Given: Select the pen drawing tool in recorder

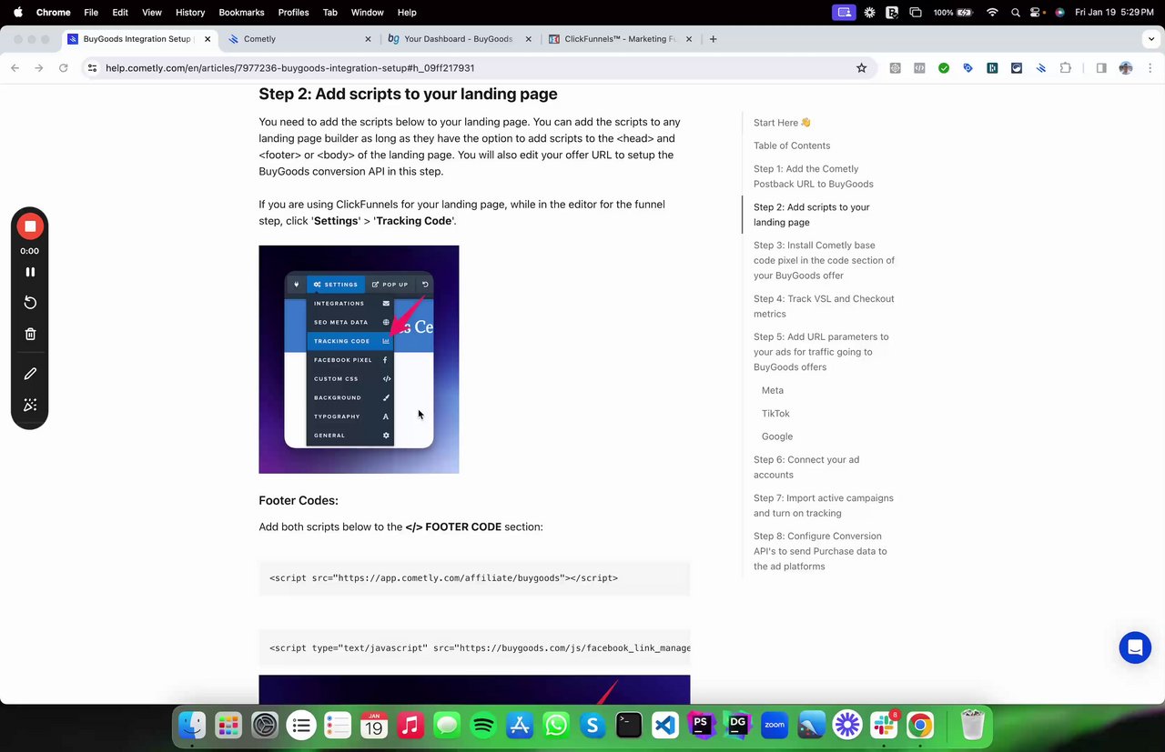Looking at the screenshot, I should coord(30,374).
